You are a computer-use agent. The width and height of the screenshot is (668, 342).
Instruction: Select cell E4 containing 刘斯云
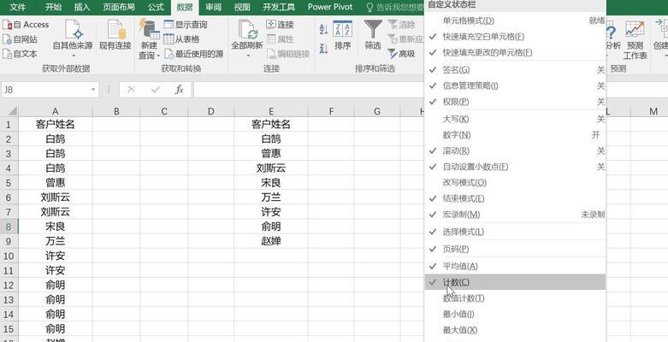pyautogui.click(x=271, y=168)
